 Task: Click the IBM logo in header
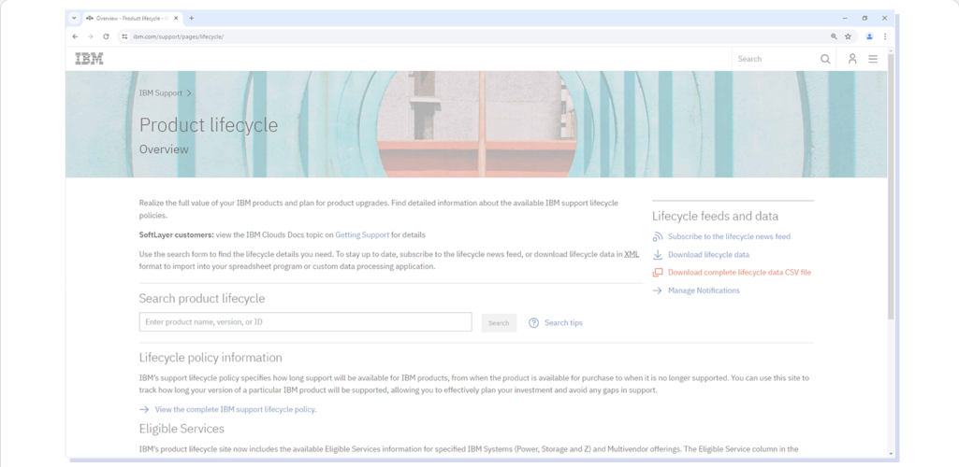[89, 59]
